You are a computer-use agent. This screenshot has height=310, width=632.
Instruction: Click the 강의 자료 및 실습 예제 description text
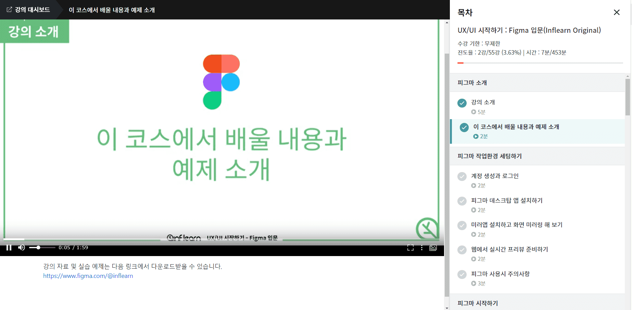pos(132,267)
